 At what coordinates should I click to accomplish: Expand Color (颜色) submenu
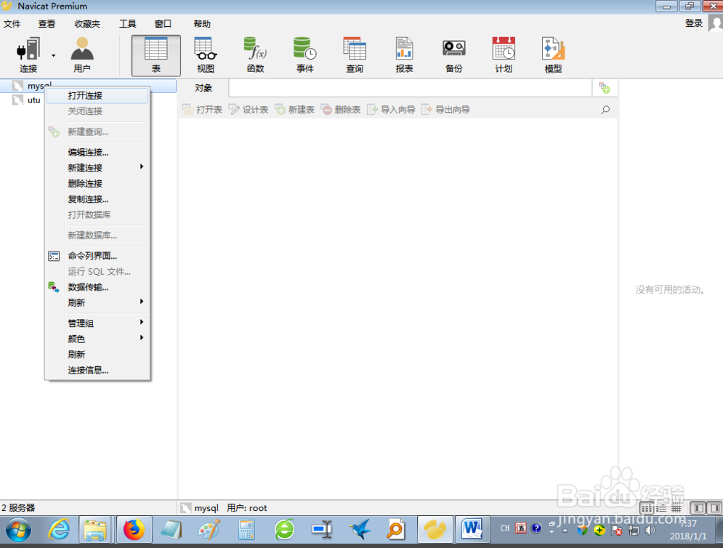click(97, 339)
